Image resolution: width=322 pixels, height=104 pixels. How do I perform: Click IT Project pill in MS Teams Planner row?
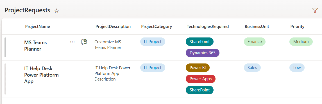153,42
